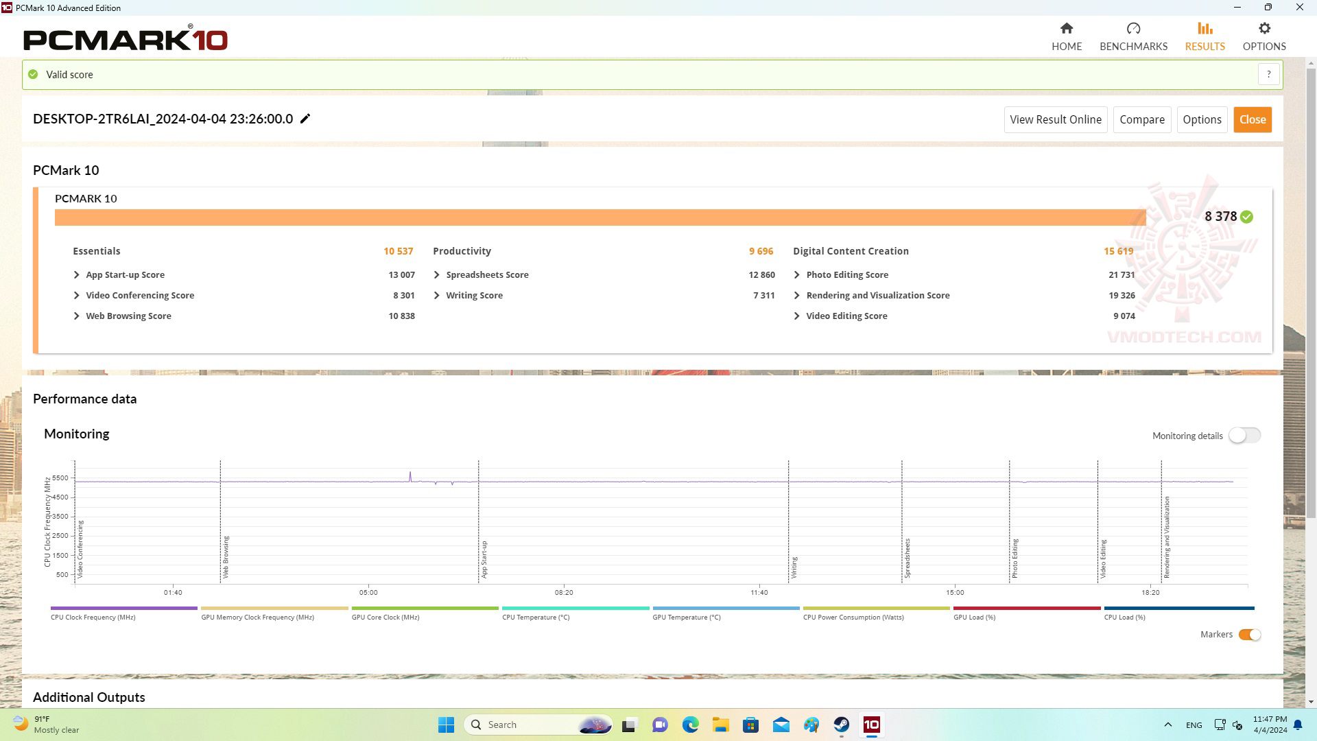This screenshot has width=1317, height=741.
Task: Turn off the Markers toggle
Action: click(x=1249, y=635)
